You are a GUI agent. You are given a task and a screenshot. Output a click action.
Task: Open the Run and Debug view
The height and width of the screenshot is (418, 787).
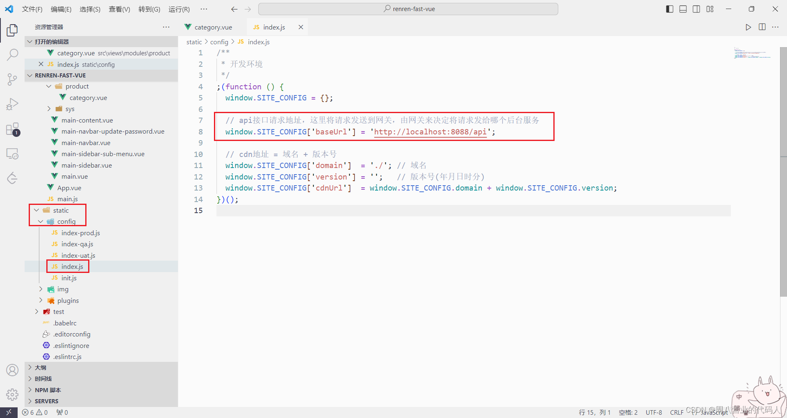[x=12, y=104]
